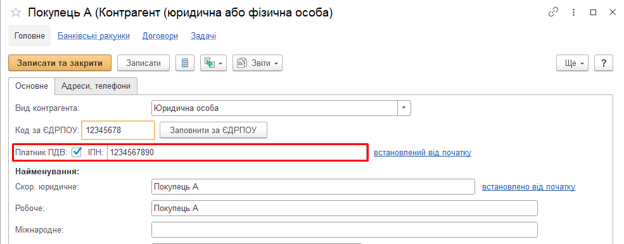Add this counterparty to favorites via star icon
The height and width of the screenshot is (244, 624).
pos(15,13)
